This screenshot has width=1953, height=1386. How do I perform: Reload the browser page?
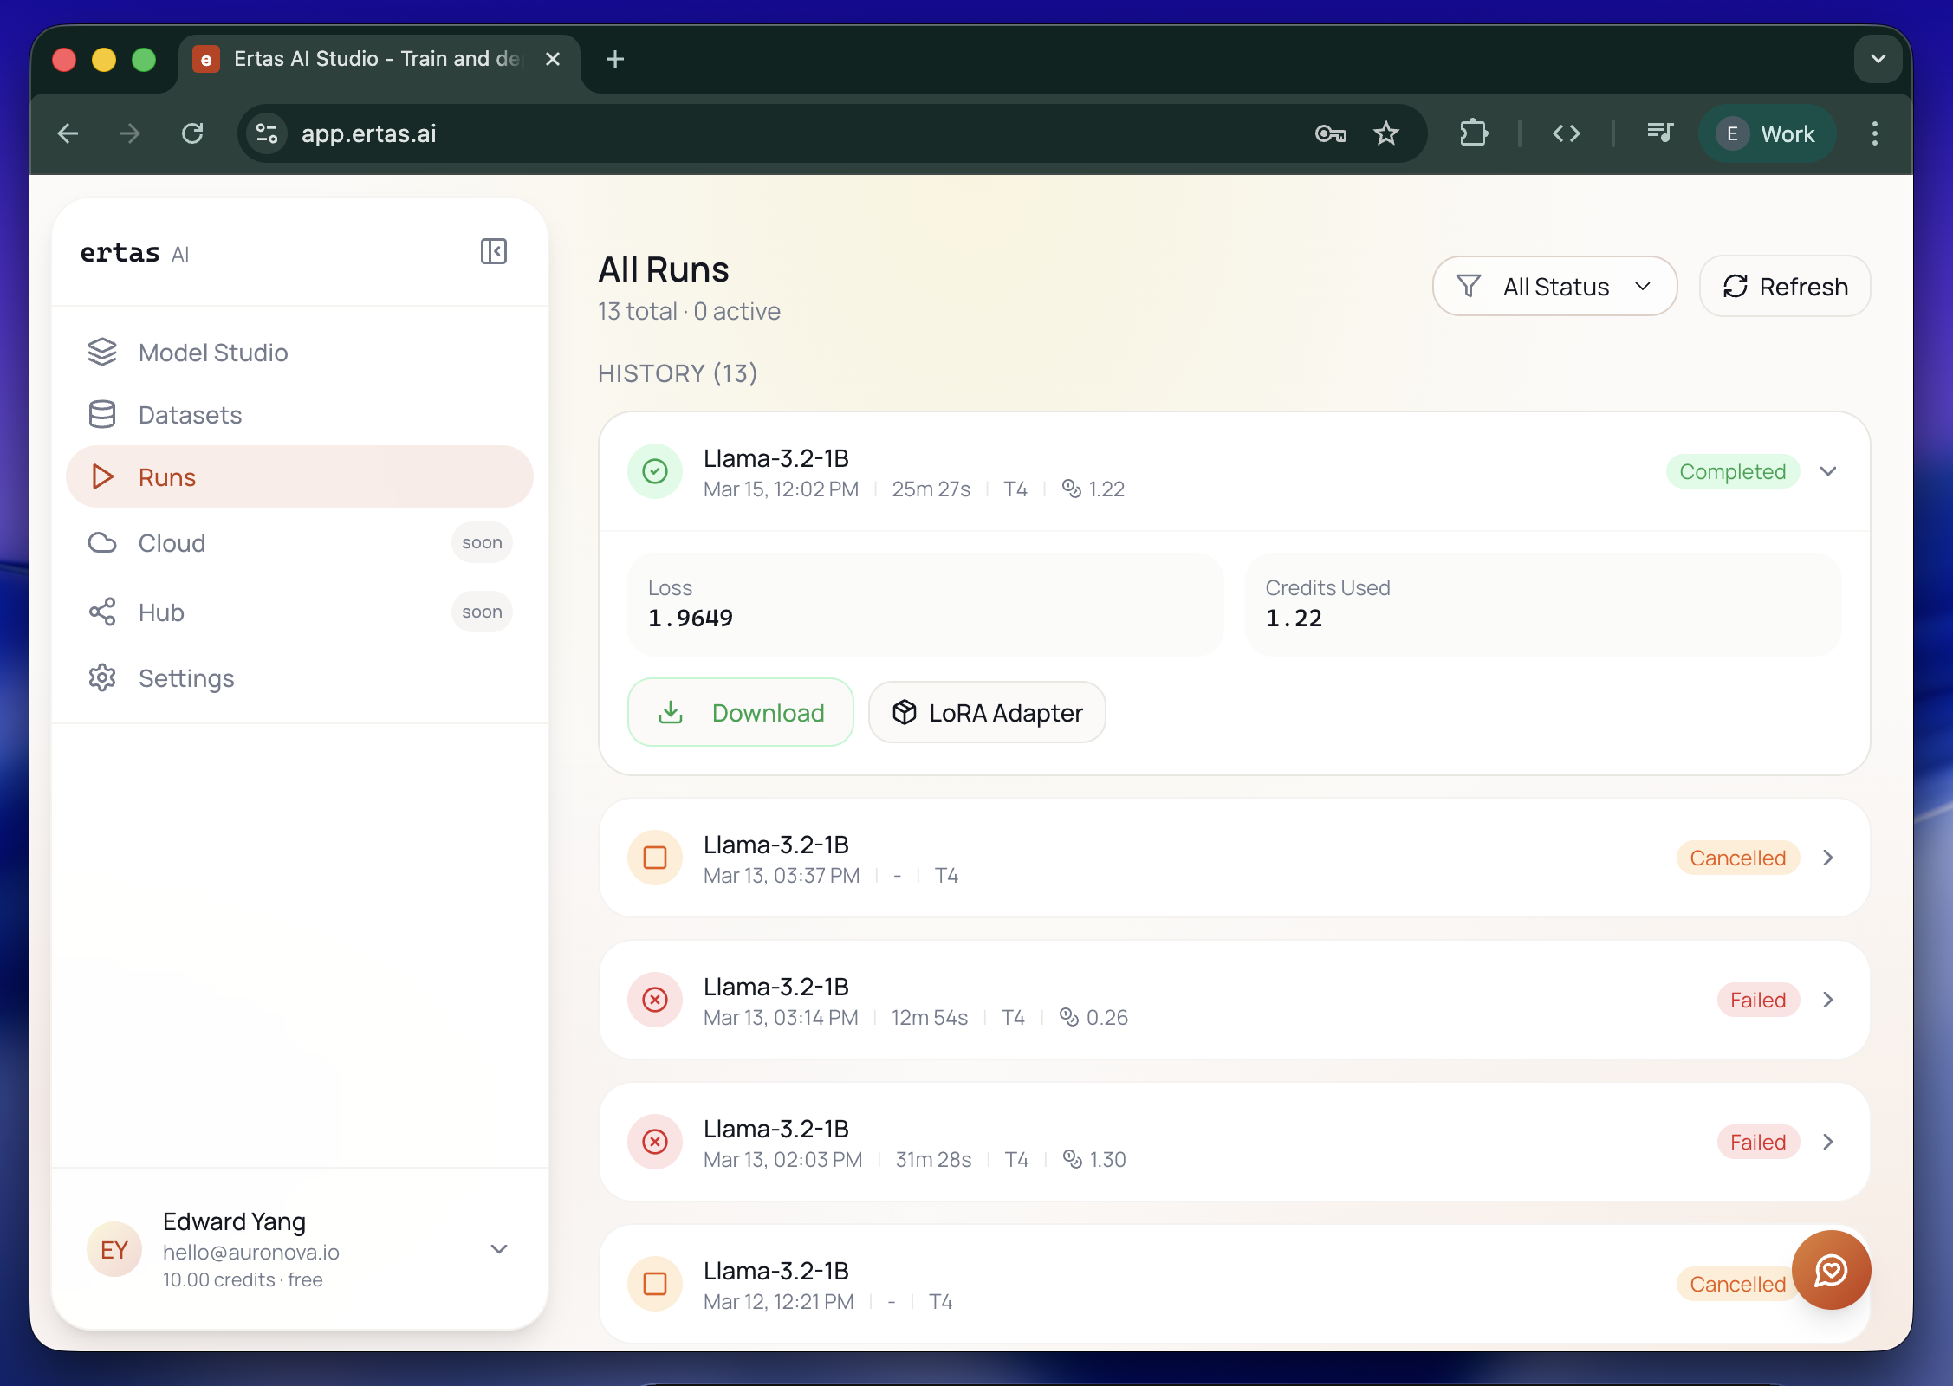coord(192,133)
